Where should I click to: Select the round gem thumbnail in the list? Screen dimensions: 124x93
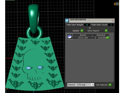click(69, 36)
